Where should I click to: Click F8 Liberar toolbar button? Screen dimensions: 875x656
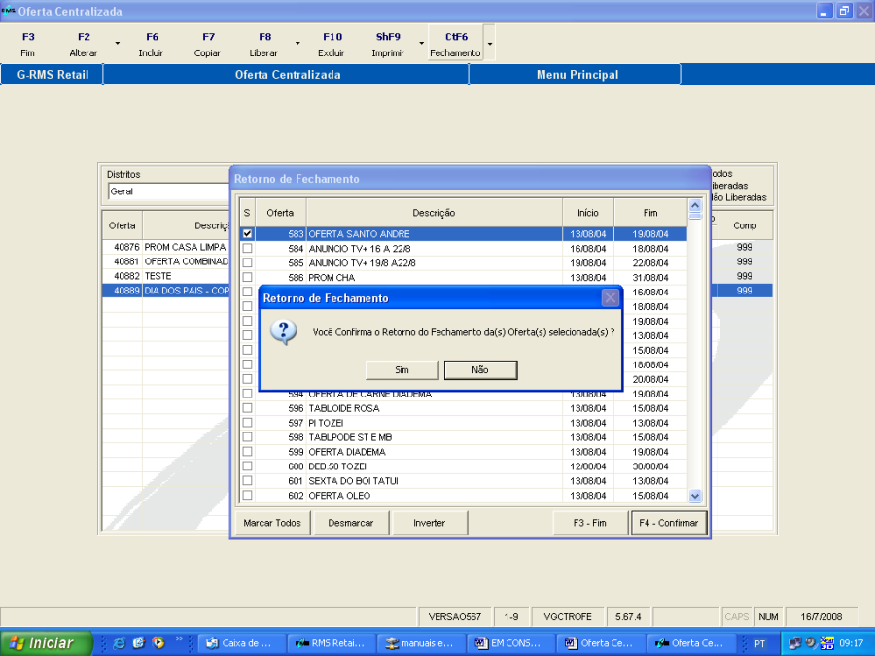click(x=263, y=44)
